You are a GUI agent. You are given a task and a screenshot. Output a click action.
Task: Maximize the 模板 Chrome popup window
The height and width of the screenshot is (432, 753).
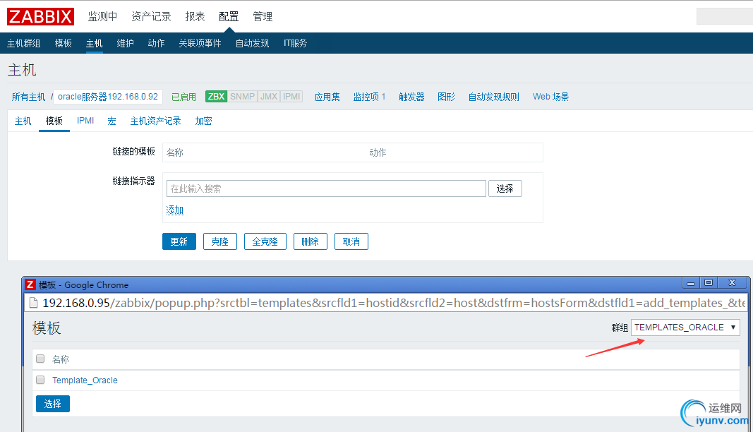[x=709, y=282]
